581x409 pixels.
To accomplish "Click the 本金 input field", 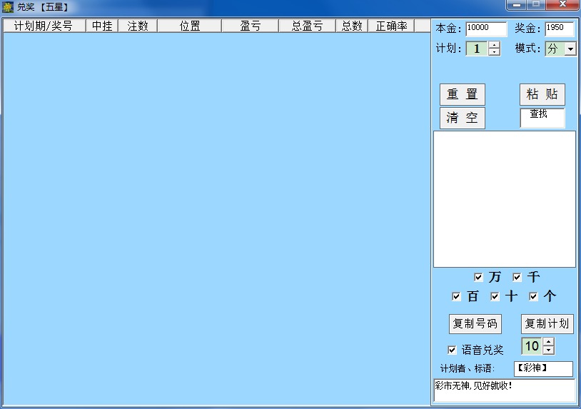I will tap(485, 29).
